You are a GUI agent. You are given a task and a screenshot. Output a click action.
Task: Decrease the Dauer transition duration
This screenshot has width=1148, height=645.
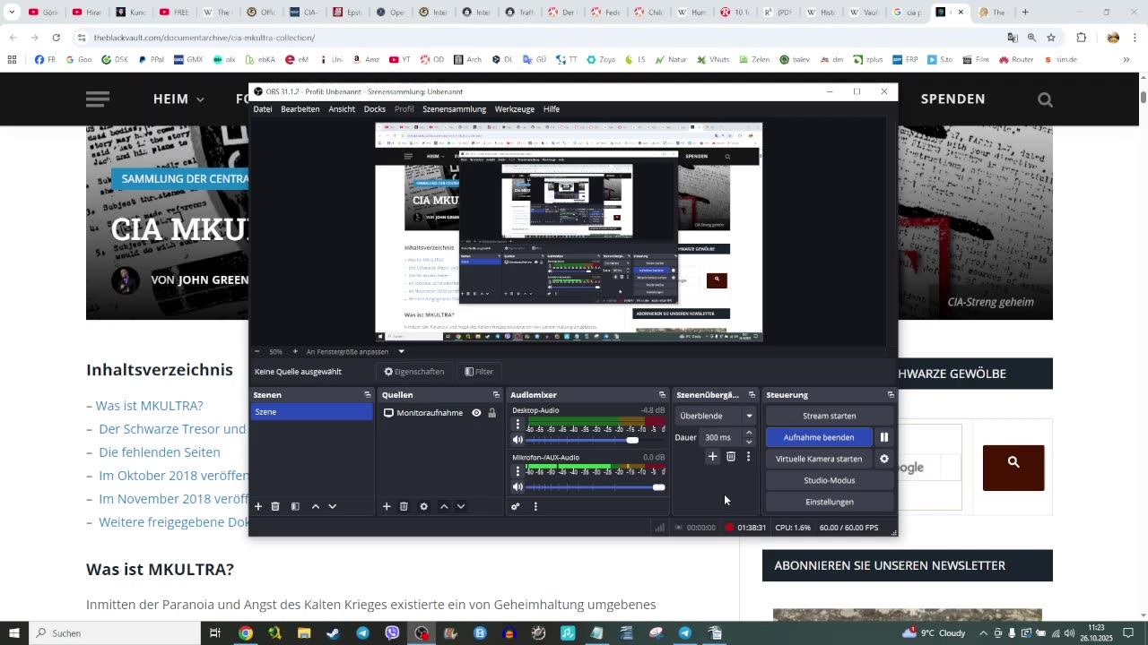pyautogui.click(x=750, y=442)
